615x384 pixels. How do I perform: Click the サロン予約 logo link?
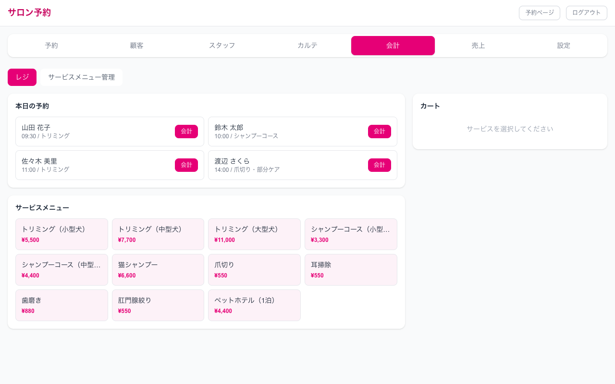pyautogui.click(x=29, y=13)
